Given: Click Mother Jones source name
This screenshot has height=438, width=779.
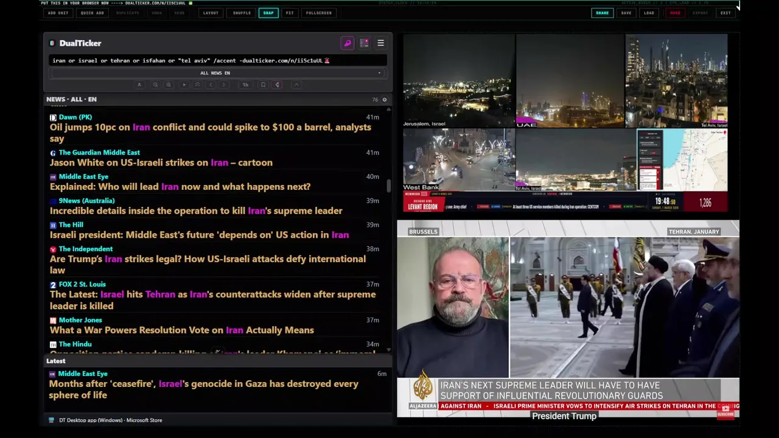Looking at the screenshot, I should pos(80,320).
